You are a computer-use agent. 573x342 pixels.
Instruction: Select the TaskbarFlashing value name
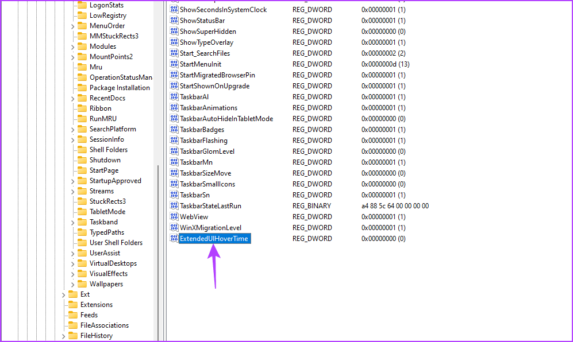pos(203,141)
